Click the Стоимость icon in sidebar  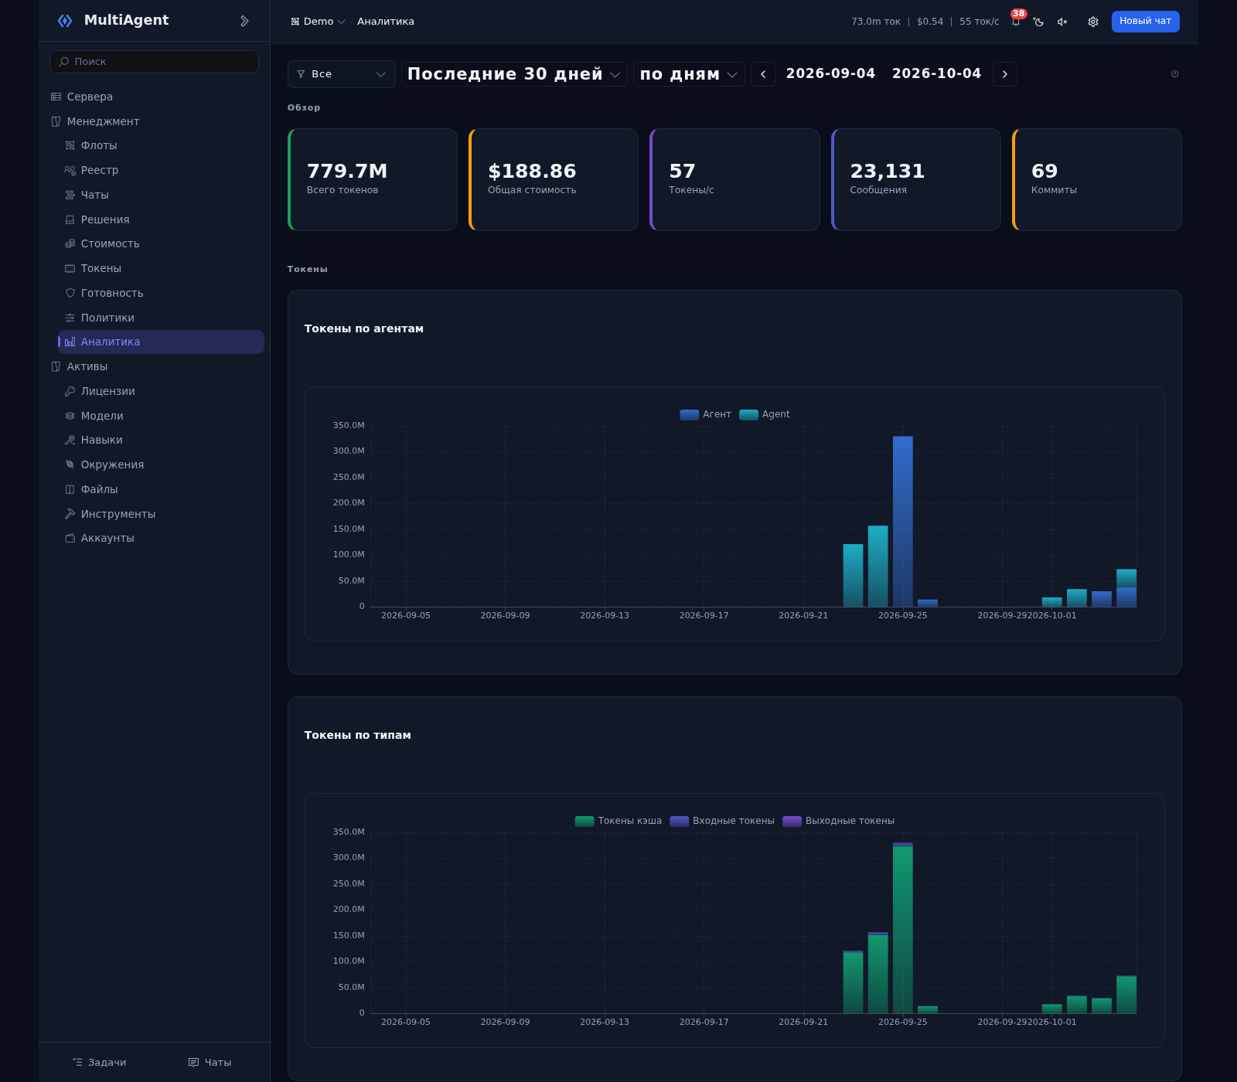[70, 243]
